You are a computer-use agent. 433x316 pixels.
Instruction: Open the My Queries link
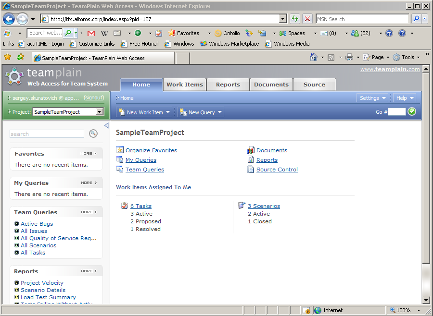[141, 160]
